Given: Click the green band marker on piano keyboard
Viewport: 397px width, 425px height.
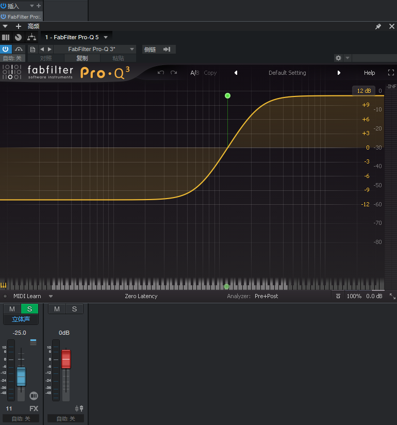Looking at the screenshot, I should (x=227, y=286).
